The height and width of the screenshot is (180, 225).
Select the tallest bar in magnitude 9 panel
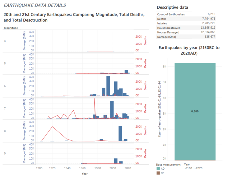point(116,161)
